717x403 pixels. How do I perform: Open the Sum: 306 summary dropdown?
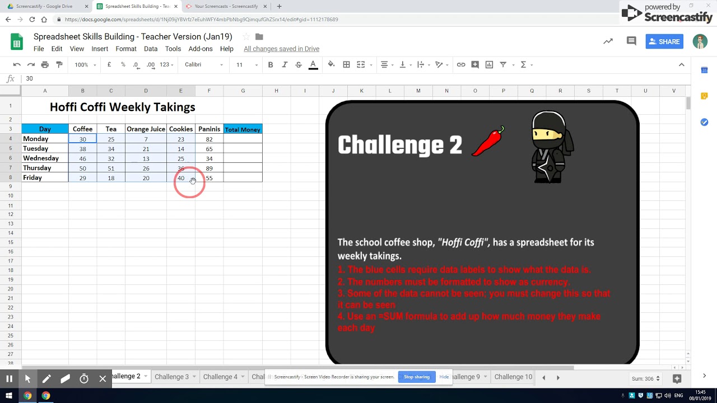tap(645, 379)
